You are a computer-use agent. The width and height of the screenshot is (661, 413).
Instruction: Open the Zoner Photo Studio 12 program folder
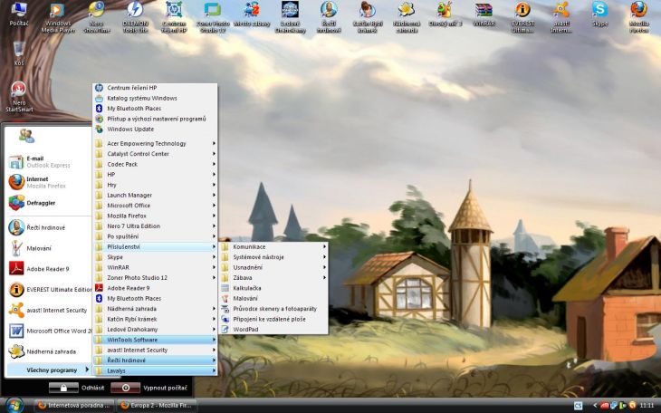pyautogui.click(x=155, y=277)
